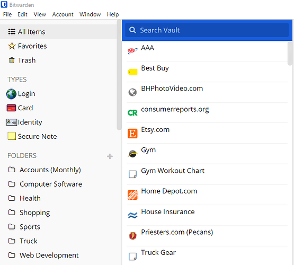This screenshot has width=294, height=265.
Task: Click the All Items grid icon
Action: pos(12,32)
